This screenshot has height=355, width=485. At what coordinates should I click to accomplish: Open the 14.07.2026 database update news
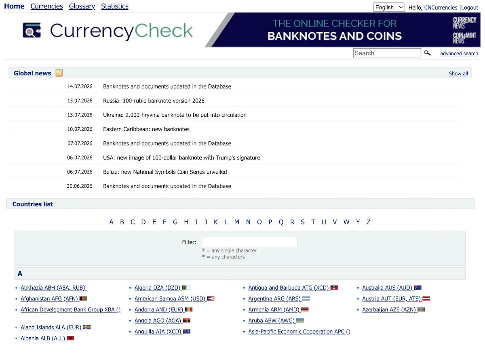pyautogui.click(x=167, y=86)
